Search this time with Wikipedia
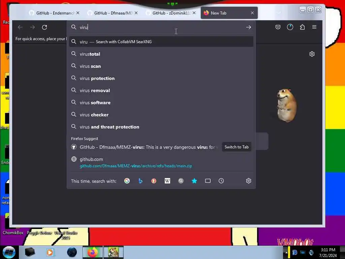This screenshot has width=345, height=259. coord(167,181)
